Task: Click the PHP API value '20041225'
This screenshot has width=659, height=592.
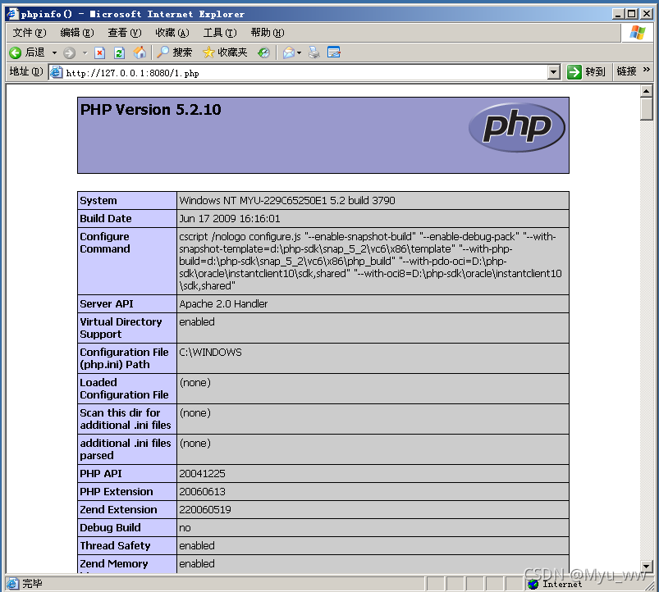Action: [x=202, y=474]
